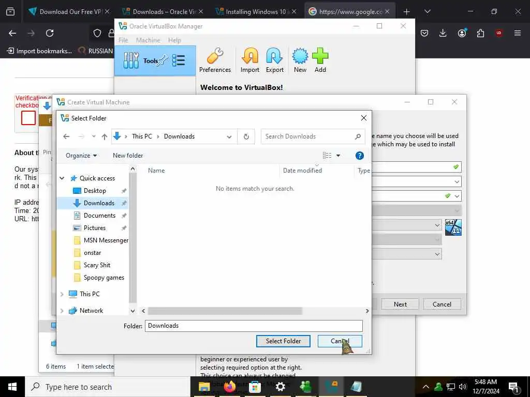
Task: Tick the verification checkbox on webpage
Action: 28,118
